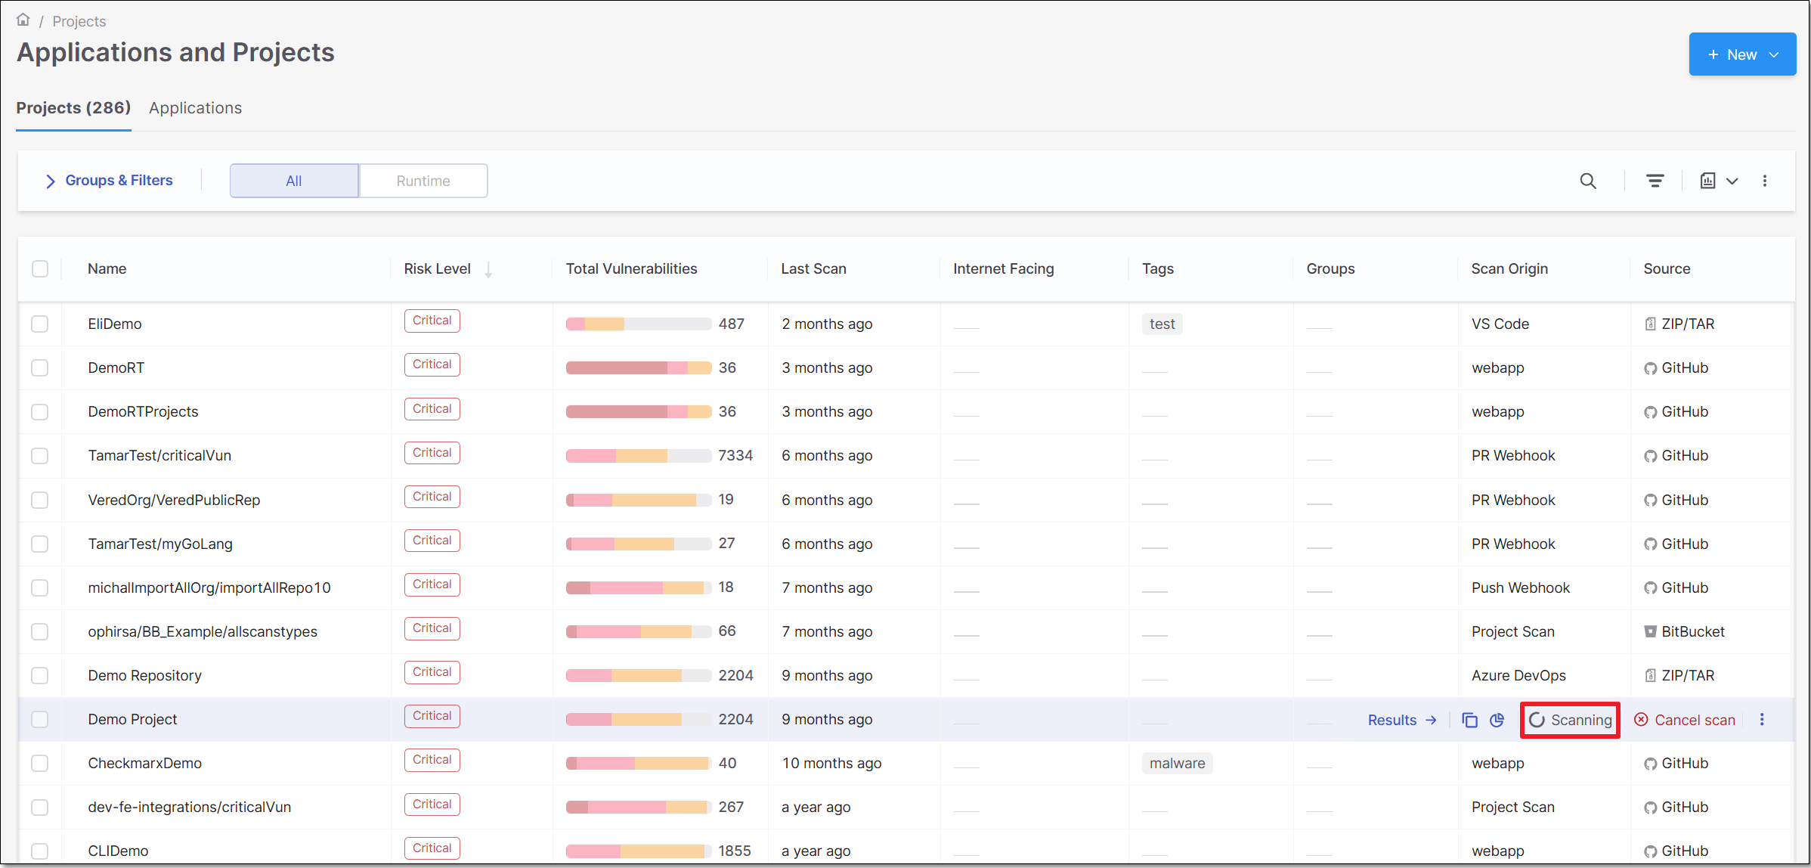The image size is (1811, 868).
Task: Click the test tag in EliDemo row
Action: (1162, 324)
